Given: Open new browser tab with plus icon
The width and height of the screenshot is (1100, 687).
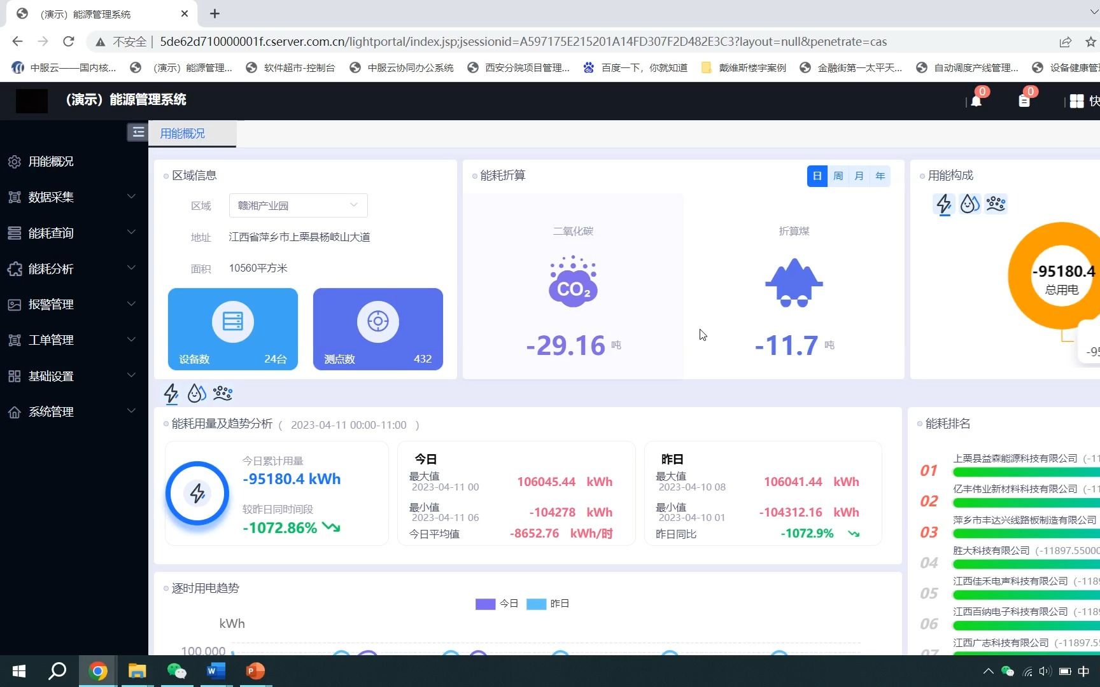Looking at the screenshot, I should pyautogui.click(x=215, y=13).
